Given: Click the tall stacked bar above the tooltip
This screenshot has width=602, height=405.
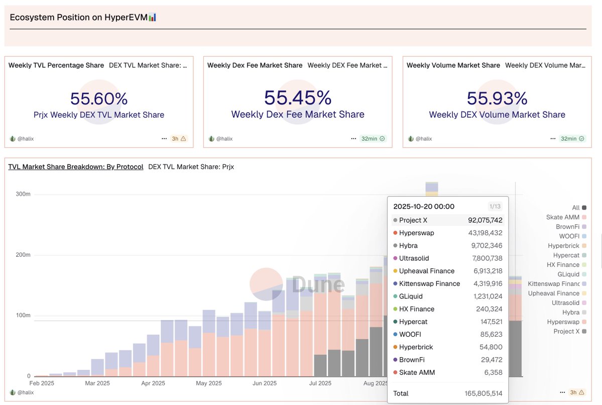Looking at the screenshot, I should point(432,189).
